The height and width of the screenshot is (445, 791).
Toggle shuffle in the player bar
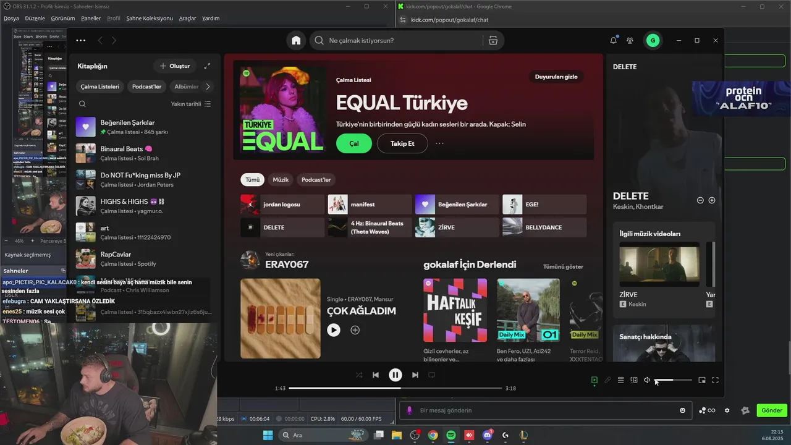tap(359, 375)
